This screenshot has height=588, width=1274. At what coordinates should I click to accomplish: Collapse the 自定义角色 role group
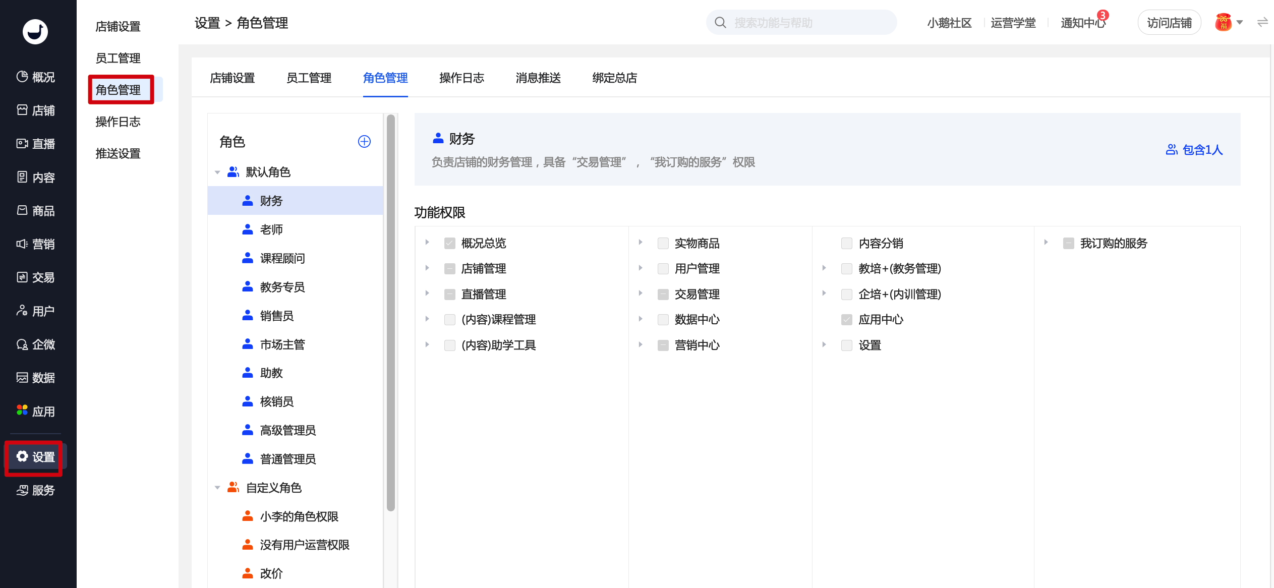click(217, 488)
